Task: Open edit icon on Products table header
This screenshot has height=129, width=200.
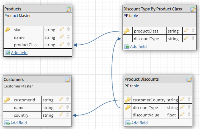Action: pyautogui.click(x=68, y=9)
